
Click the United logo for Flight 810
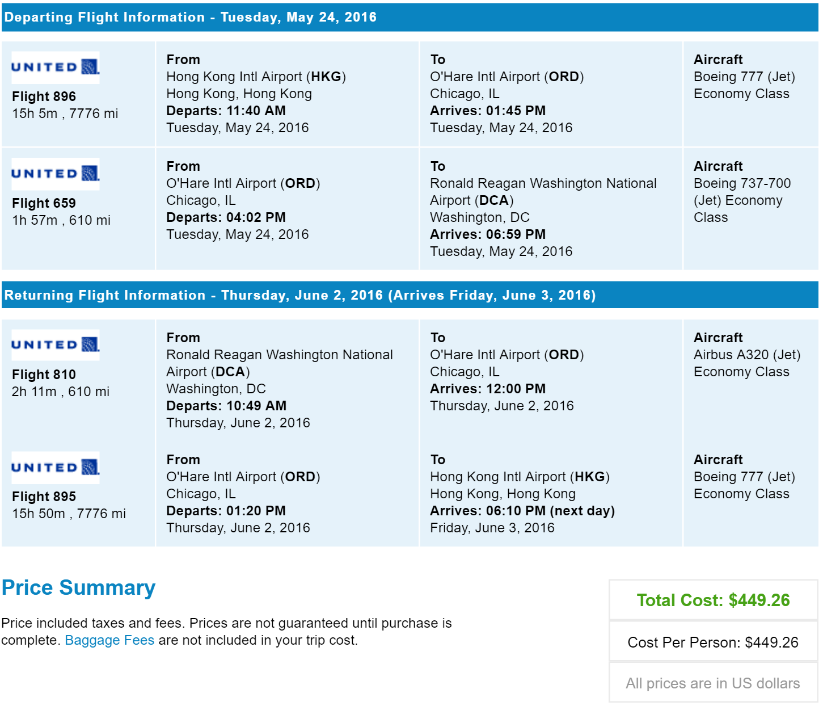pyautogui.click(x=56, y=345)
